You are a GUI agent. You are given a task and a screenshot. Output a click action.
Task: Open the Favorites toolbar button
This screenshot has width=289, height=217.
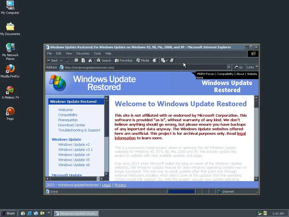[x=124, y=60]
